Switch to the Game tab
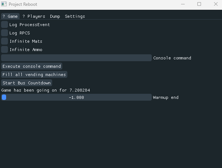Image resolution: width=222 pixels, height=168 pixels. (x=10, y=16)
